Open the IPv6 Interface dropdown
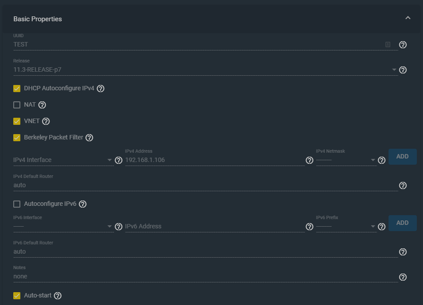The image size is (423, 305). tap(63, 226)
